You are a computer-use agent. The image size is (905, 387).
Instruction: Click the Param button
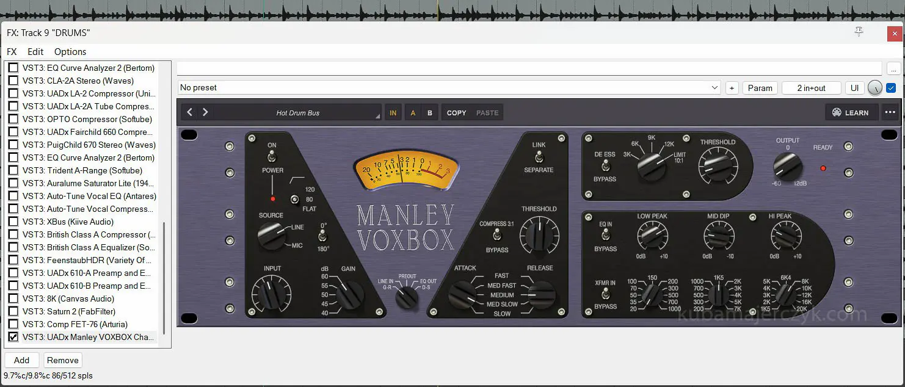point(760,88)
